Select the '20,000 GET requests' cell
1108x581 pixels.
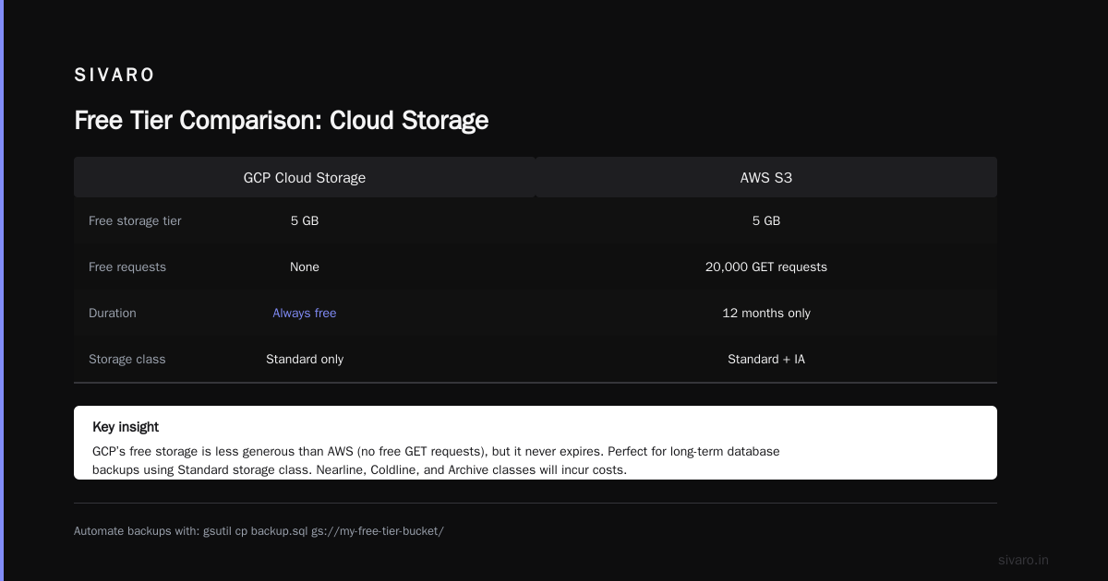(766, 267)
